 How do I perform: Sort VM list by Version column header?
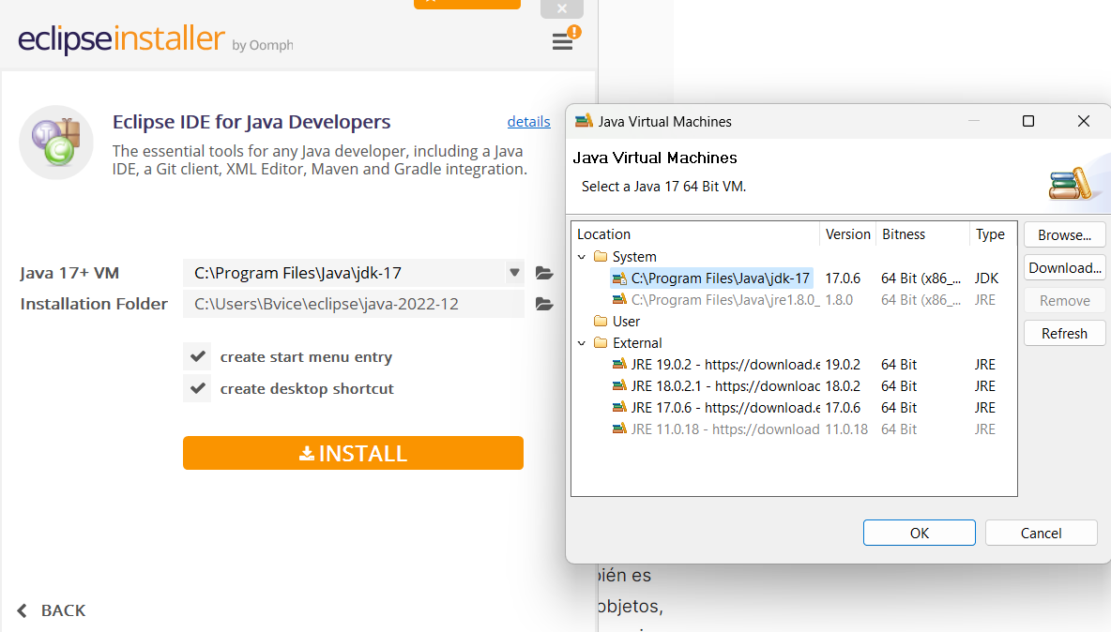(x=847, y=234)
